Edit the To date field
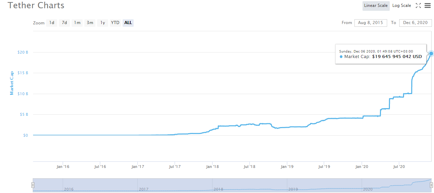The height and width of the screenshot is (193, 434). pos(415,23)
